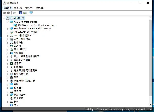
Task: Select the ASUS Android Device label
Action: coord(26,22)
